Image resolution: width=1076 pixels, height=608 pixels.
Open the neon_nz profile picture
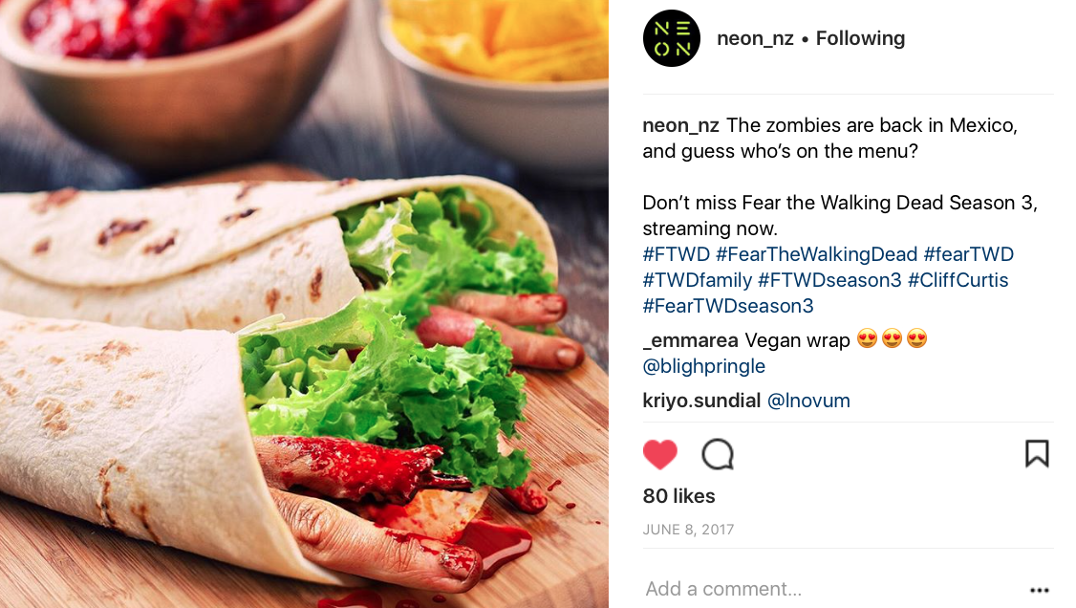click(x=671, y=38)
